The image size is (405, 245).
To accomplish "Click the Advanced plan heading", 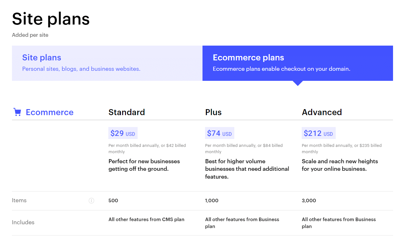I will click(x=322, y=112).
